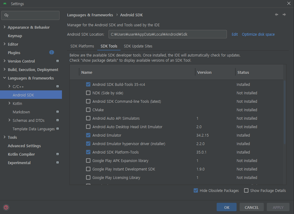The width and height of the screenshot is (294, 214).
Task: Click the Edit SDK location link
Action: click(x=234, y=34)
